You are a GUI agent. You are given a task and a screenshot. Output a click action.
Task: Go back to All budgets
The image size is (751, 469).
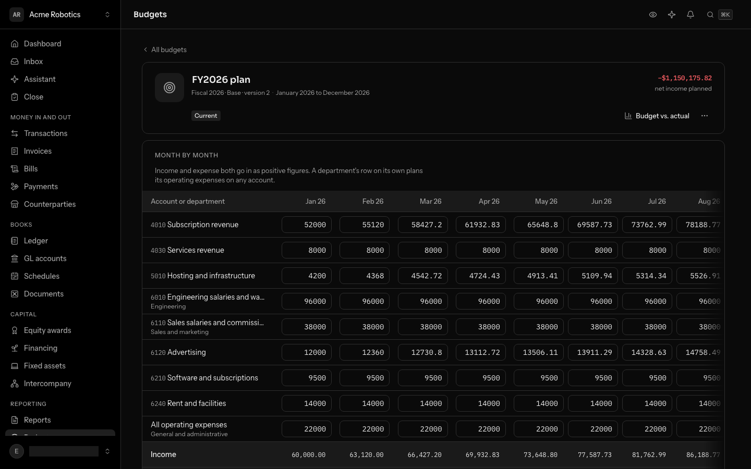(165, 50)
